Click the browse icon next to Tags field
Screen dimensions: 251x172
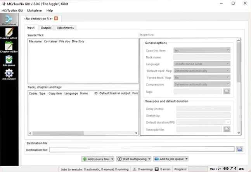[x=227, y=92]
